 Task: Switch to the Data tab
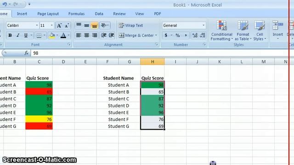pos(99,14)
